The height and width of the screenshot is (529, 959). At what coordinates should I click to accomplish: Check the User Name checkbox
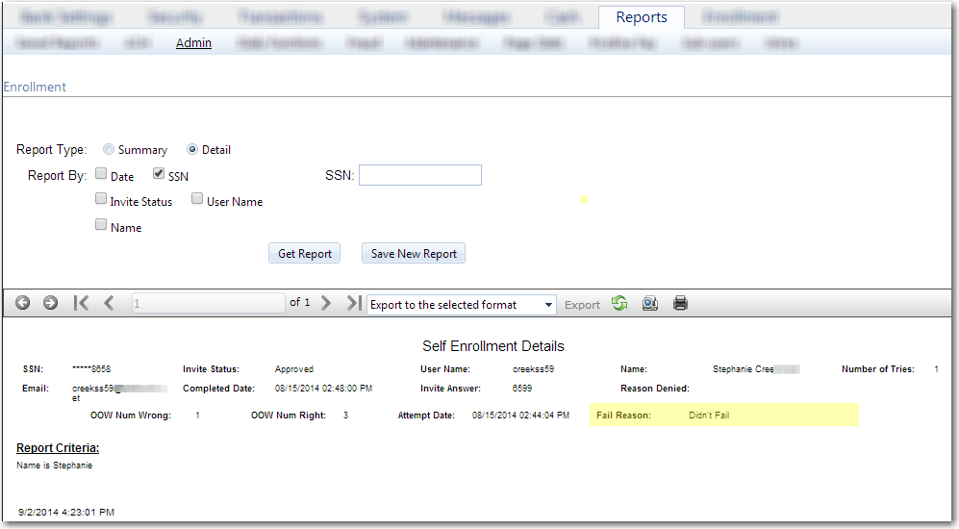pyautogui.click(x=197, y=200)
